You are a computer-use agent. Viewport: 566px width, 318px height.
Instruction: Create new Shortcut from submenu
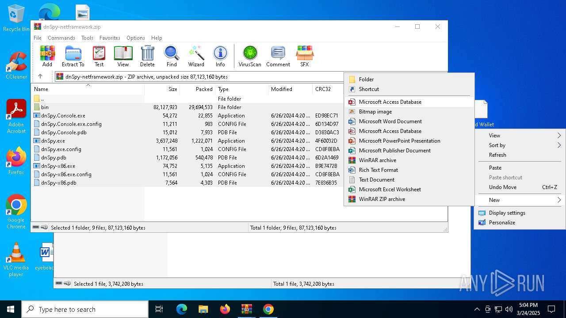[409, 89]
